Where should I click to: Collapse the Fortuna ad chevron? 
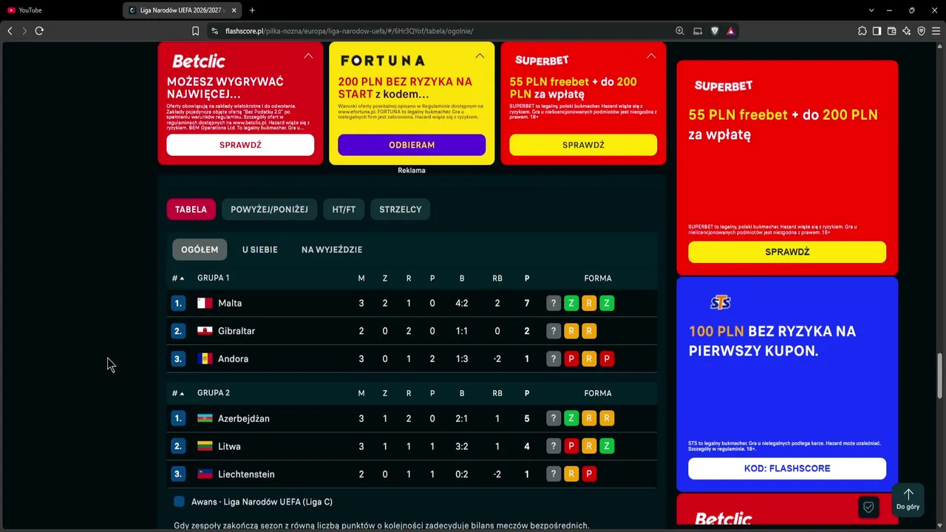[x=480, y=56]
